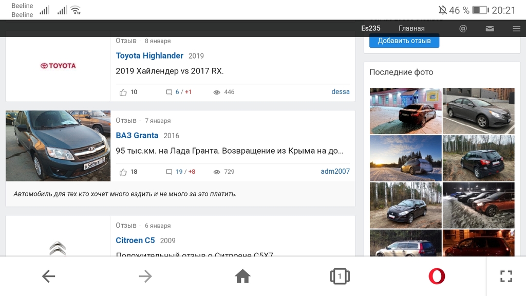Open the photo of black sedan by neon building
The height and width of the screenshot is (296, 526).
[406, 111]
